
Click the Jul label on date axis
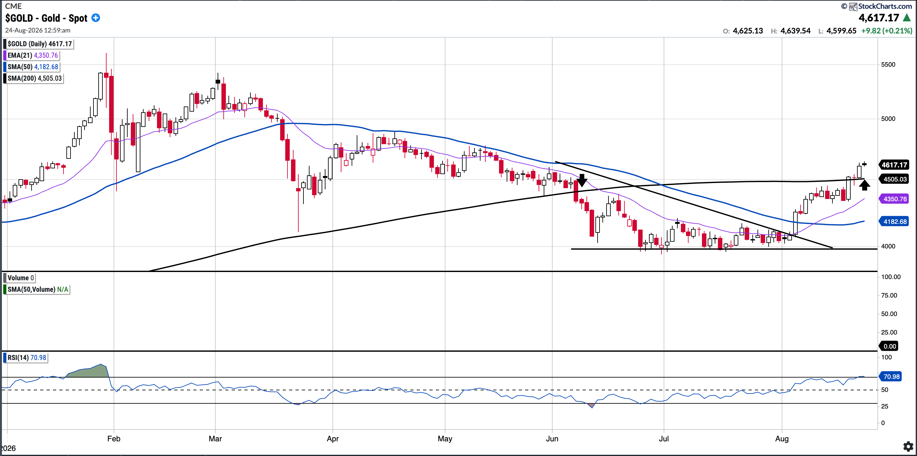coord(664,438)
